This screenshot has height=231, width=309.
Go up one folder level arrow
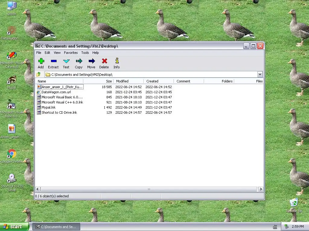[39, 74]
